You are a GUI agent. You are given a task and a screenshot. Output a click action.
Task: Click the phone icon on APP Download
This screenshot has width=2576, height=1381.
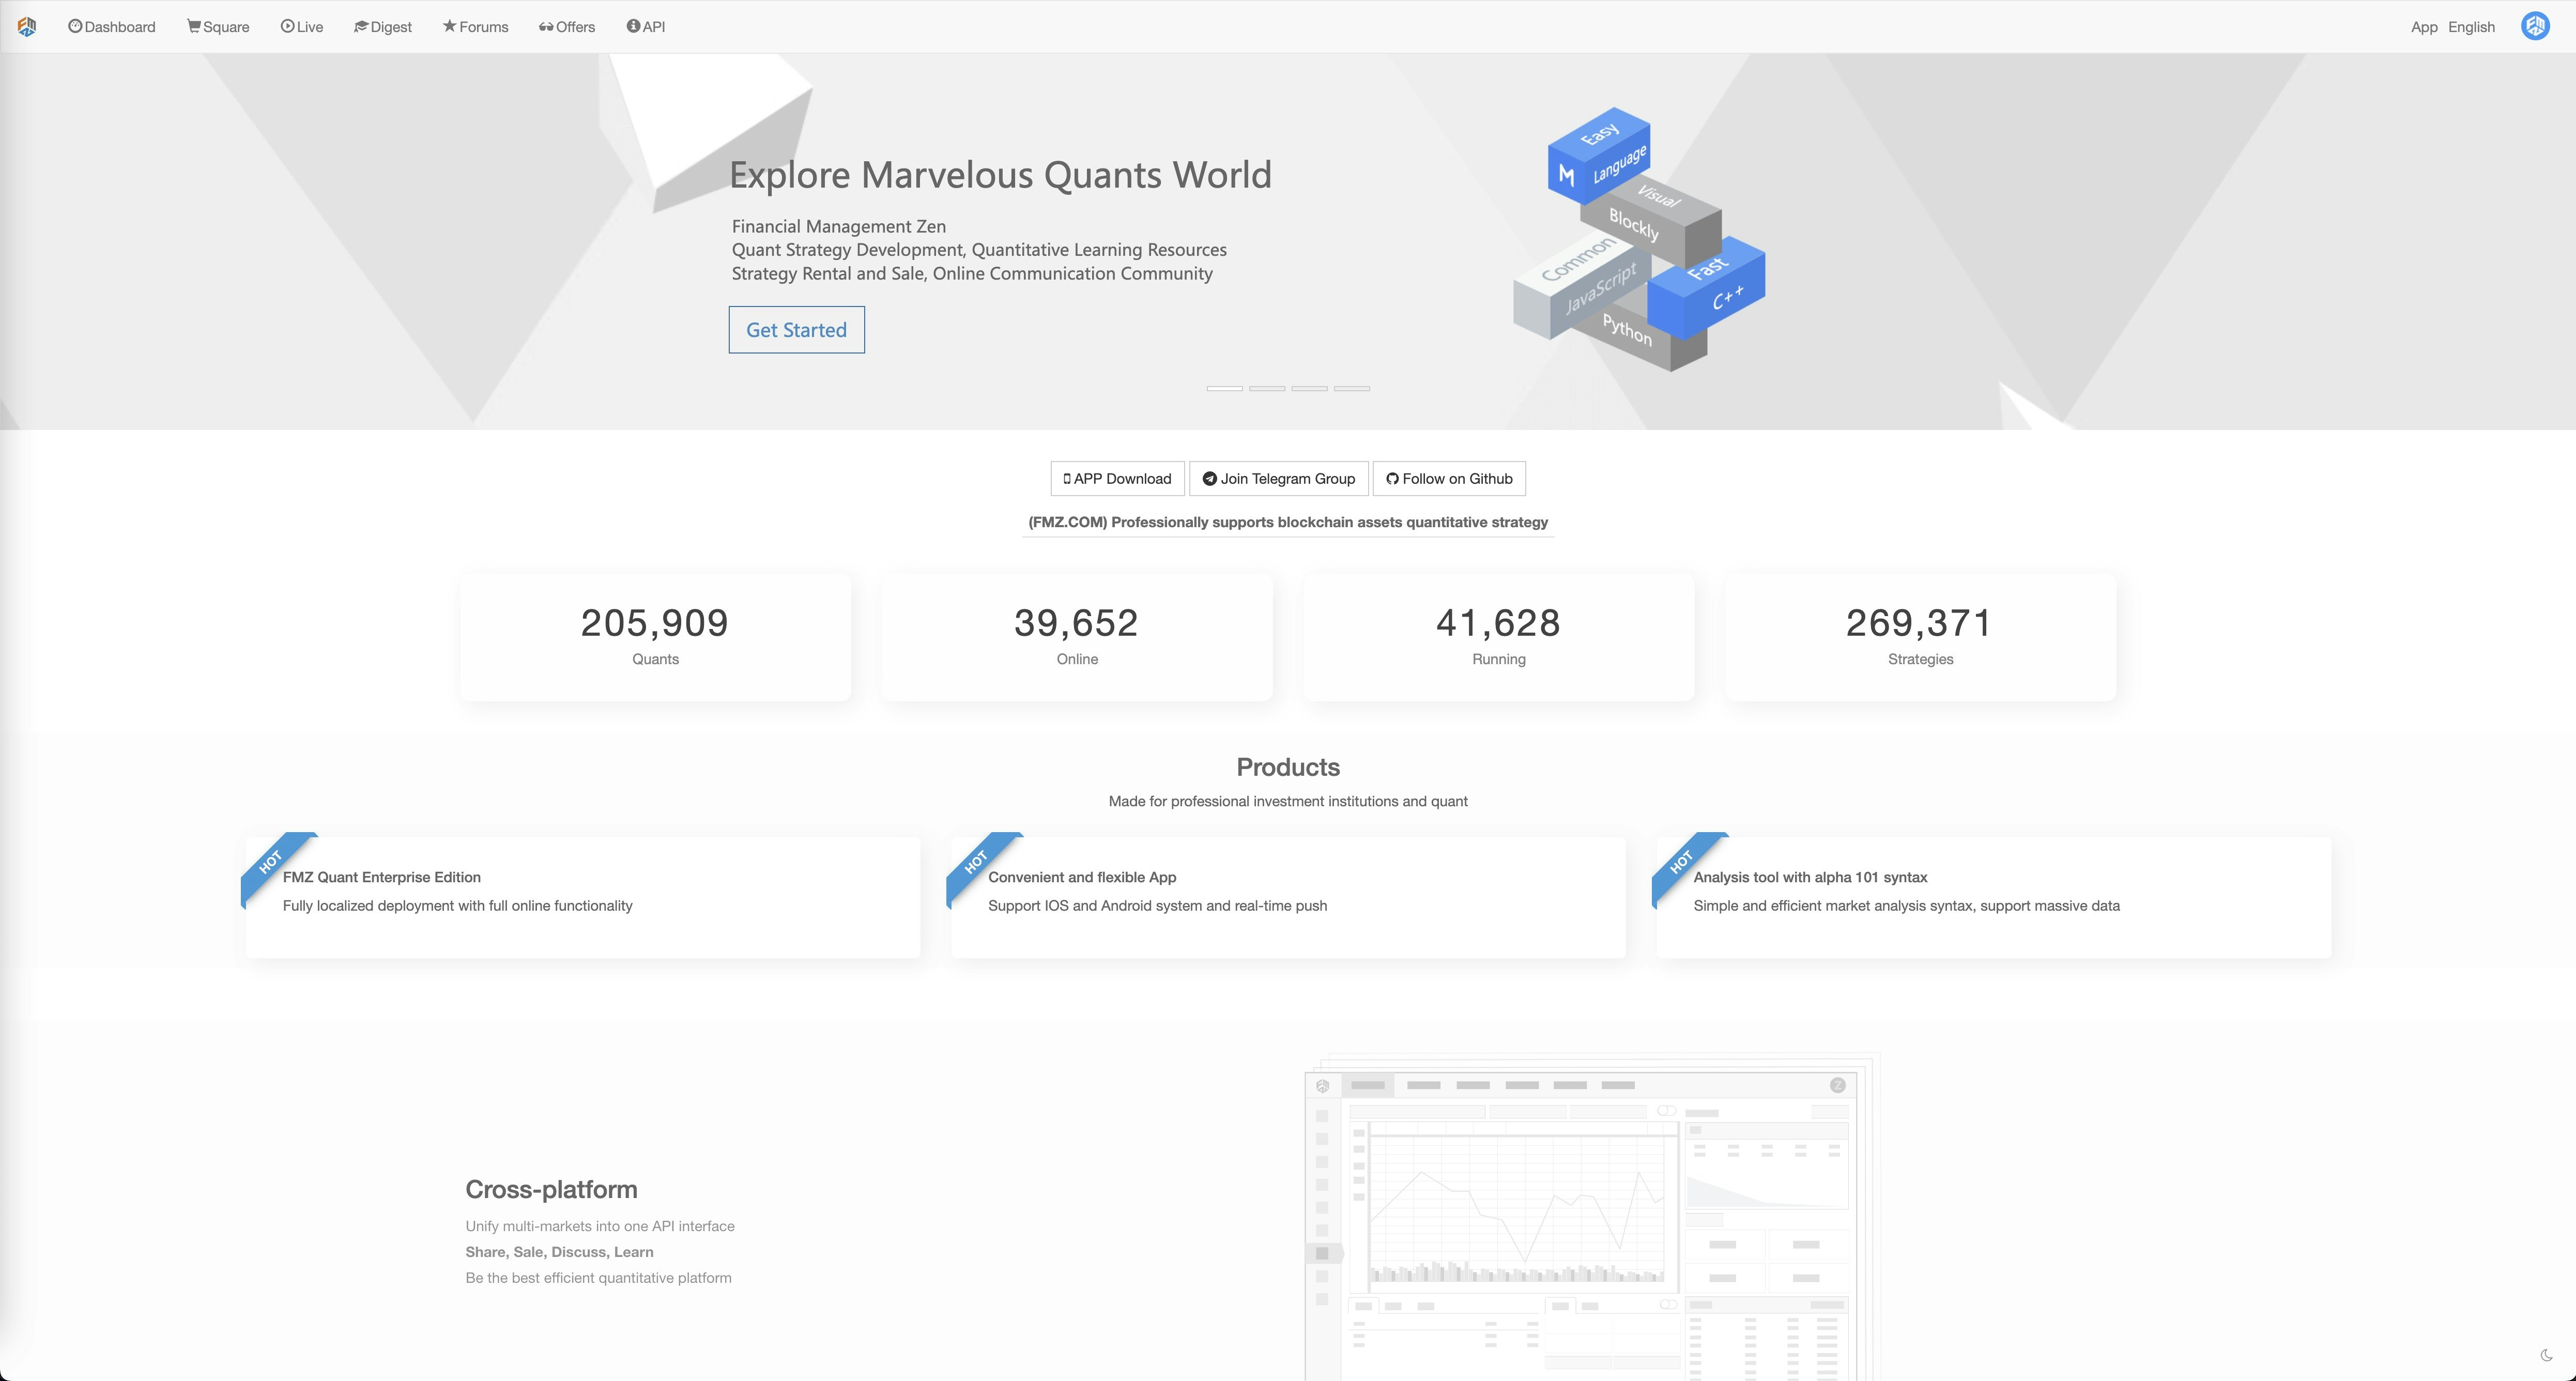[1067, 479]
